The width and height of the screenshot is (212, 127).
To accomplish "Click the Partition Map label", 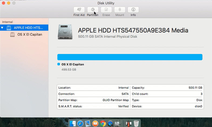I will (68, 100).
